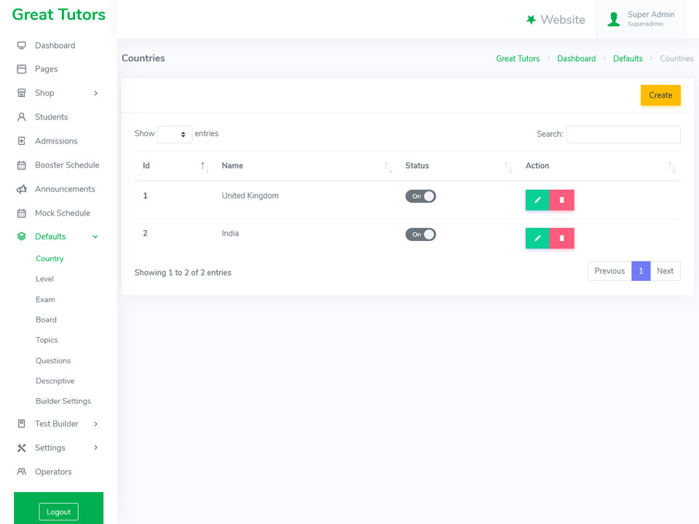Click the edit pencil icon for United Kingdom
This screenshot has height=524, width=699.
(537, 200)
